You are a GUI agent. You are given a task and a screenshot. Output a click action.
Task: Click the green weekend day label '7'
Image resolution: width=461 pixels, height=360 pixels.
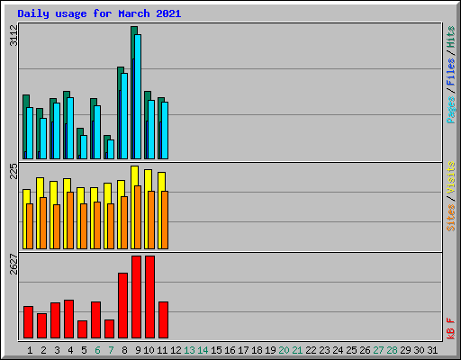click(x=111, y=350)
